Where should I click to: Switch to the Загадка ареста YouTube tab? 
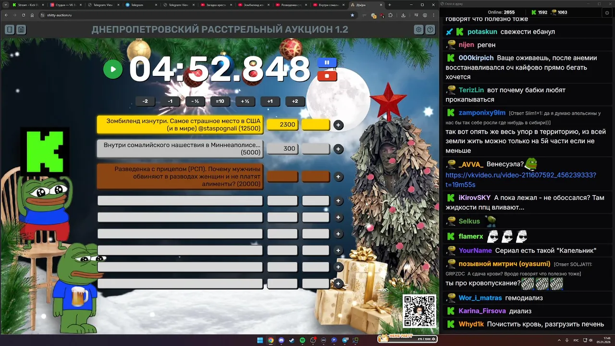[217, 5]
